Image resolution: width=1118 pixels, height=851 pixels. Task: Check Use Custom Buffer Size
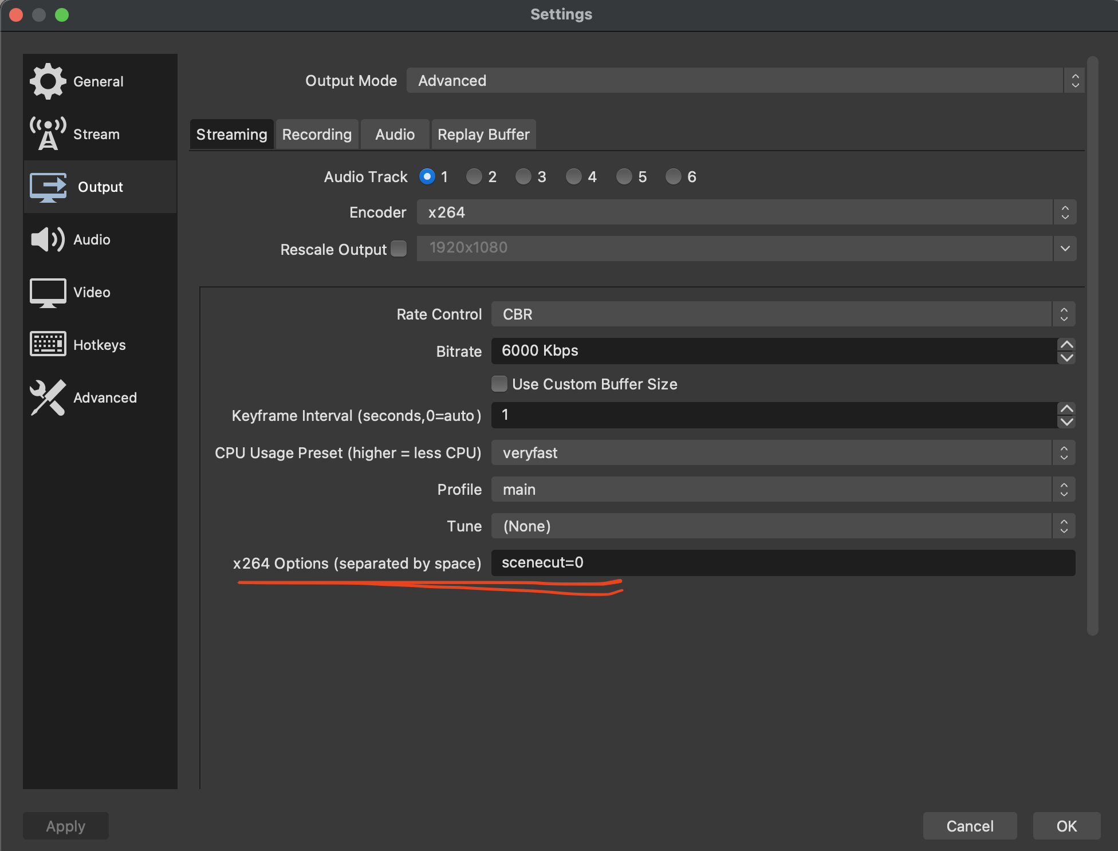pyautogui.click(x=499, y=384)
